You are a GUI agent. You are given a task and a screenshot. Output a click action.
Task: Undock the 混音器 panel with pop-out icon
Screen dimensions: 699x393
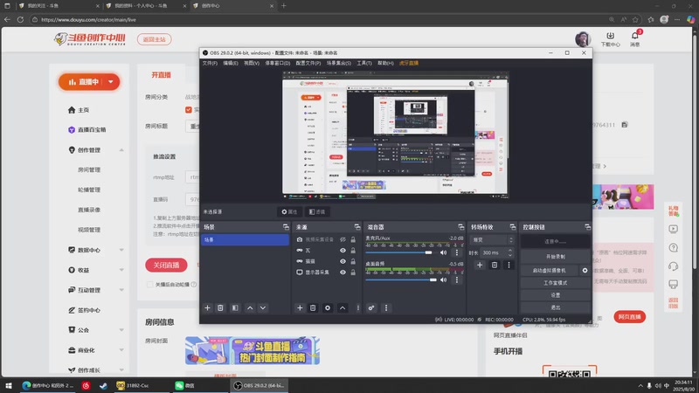click(x=461, y=227)
